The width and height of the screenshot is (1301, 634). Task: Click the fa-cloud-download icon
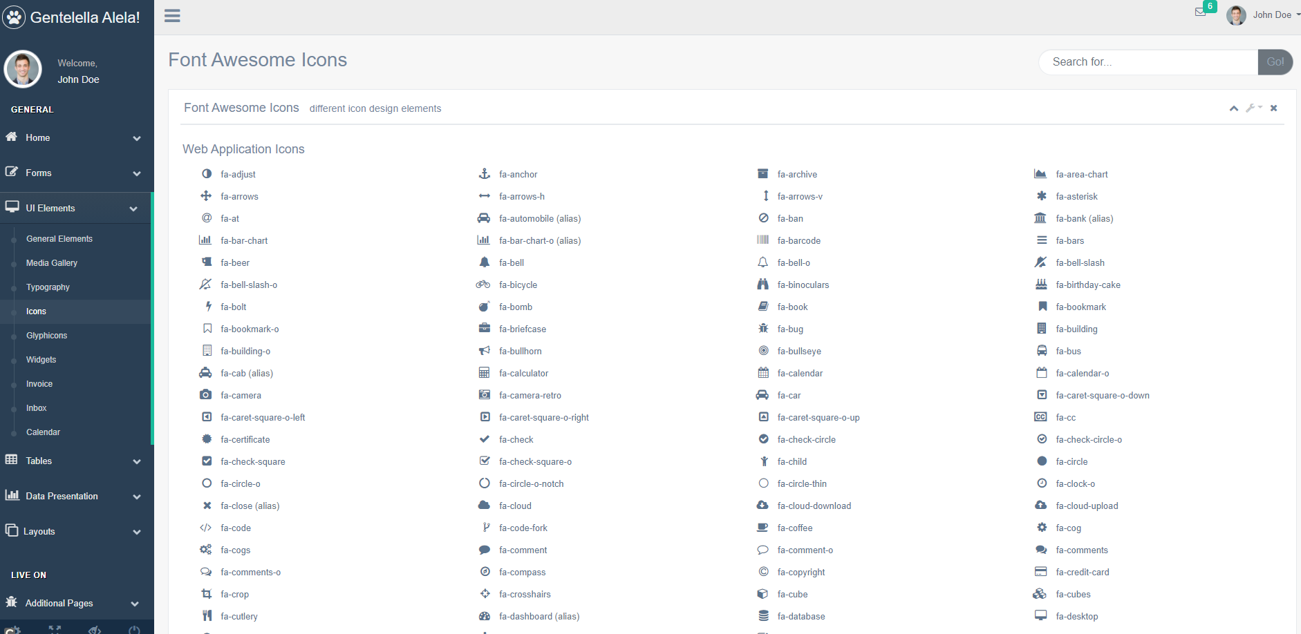tap(762, 506)
